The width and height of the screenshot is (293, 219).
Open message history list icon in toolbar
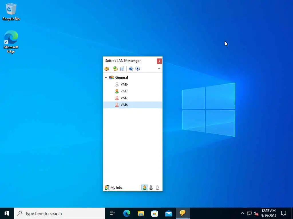(x=122, y=69)
